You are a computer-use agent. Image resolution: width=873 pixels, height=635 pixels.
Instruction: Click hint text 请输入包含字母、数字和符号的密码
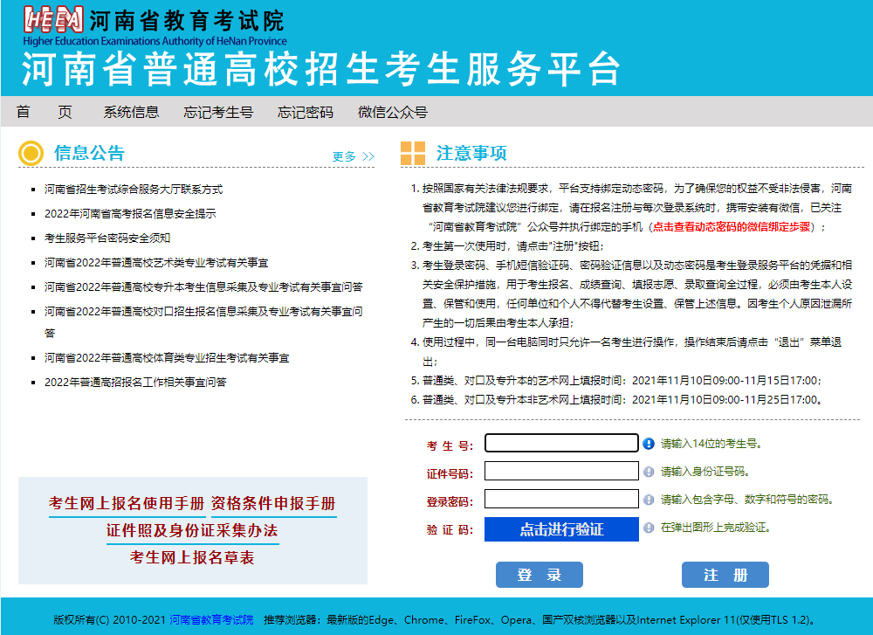click(x=748, y=500)
